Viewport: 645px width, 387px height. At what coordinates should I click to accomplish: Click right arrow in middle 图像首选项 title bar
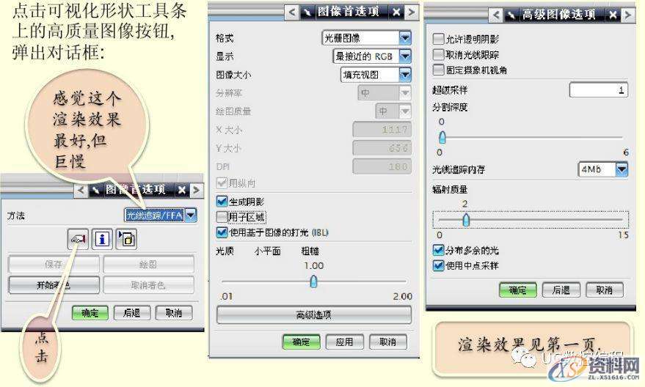pos(411,12)
